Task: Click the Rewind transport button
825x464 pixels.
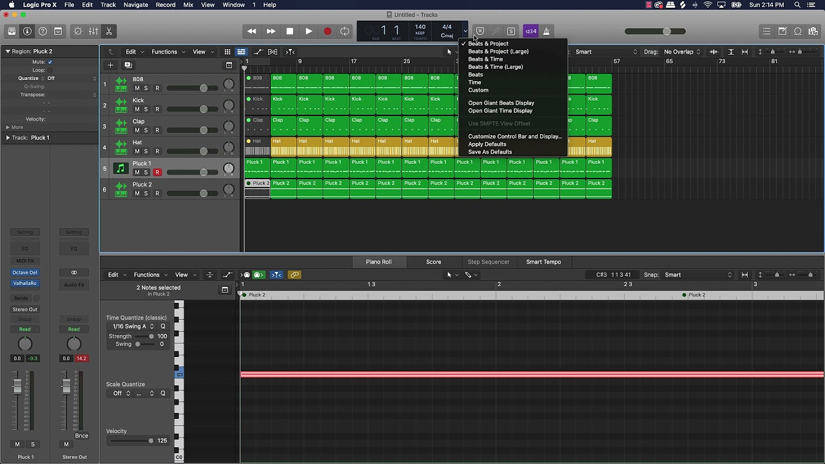Action: click(x=252, y=31)
